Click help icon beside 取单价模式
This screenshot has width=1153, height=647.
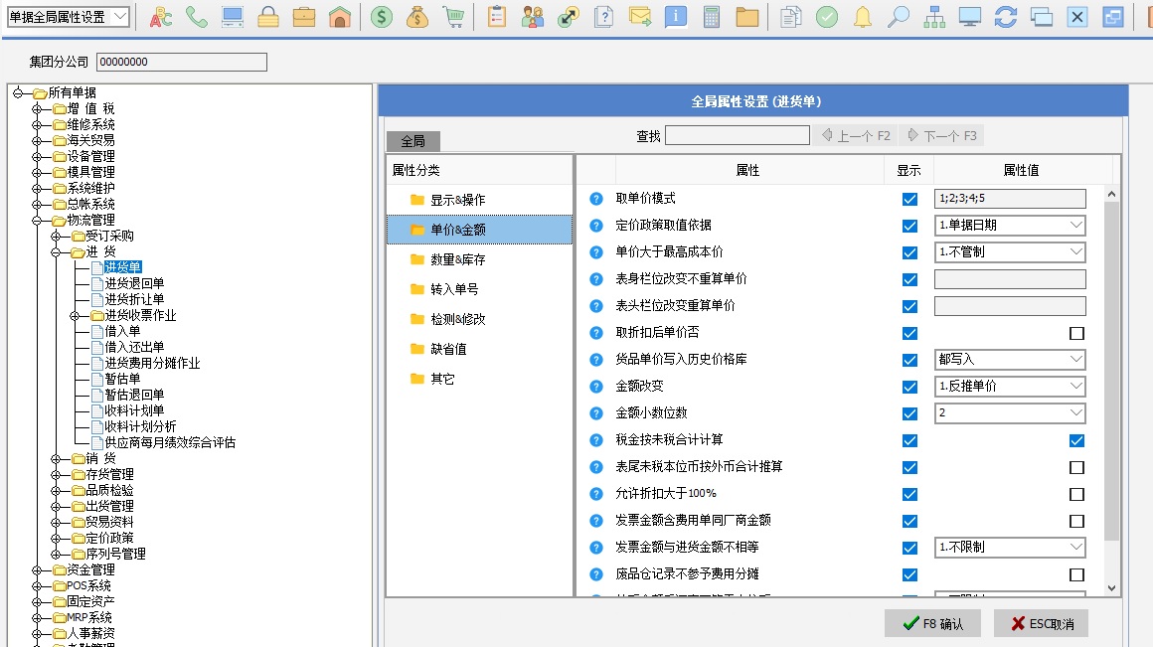(596, 199)
